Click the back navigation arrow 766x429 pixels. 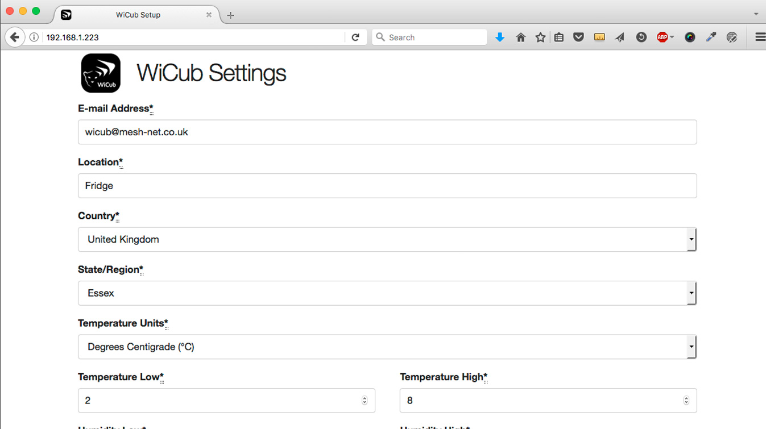(x=14, y=38)
